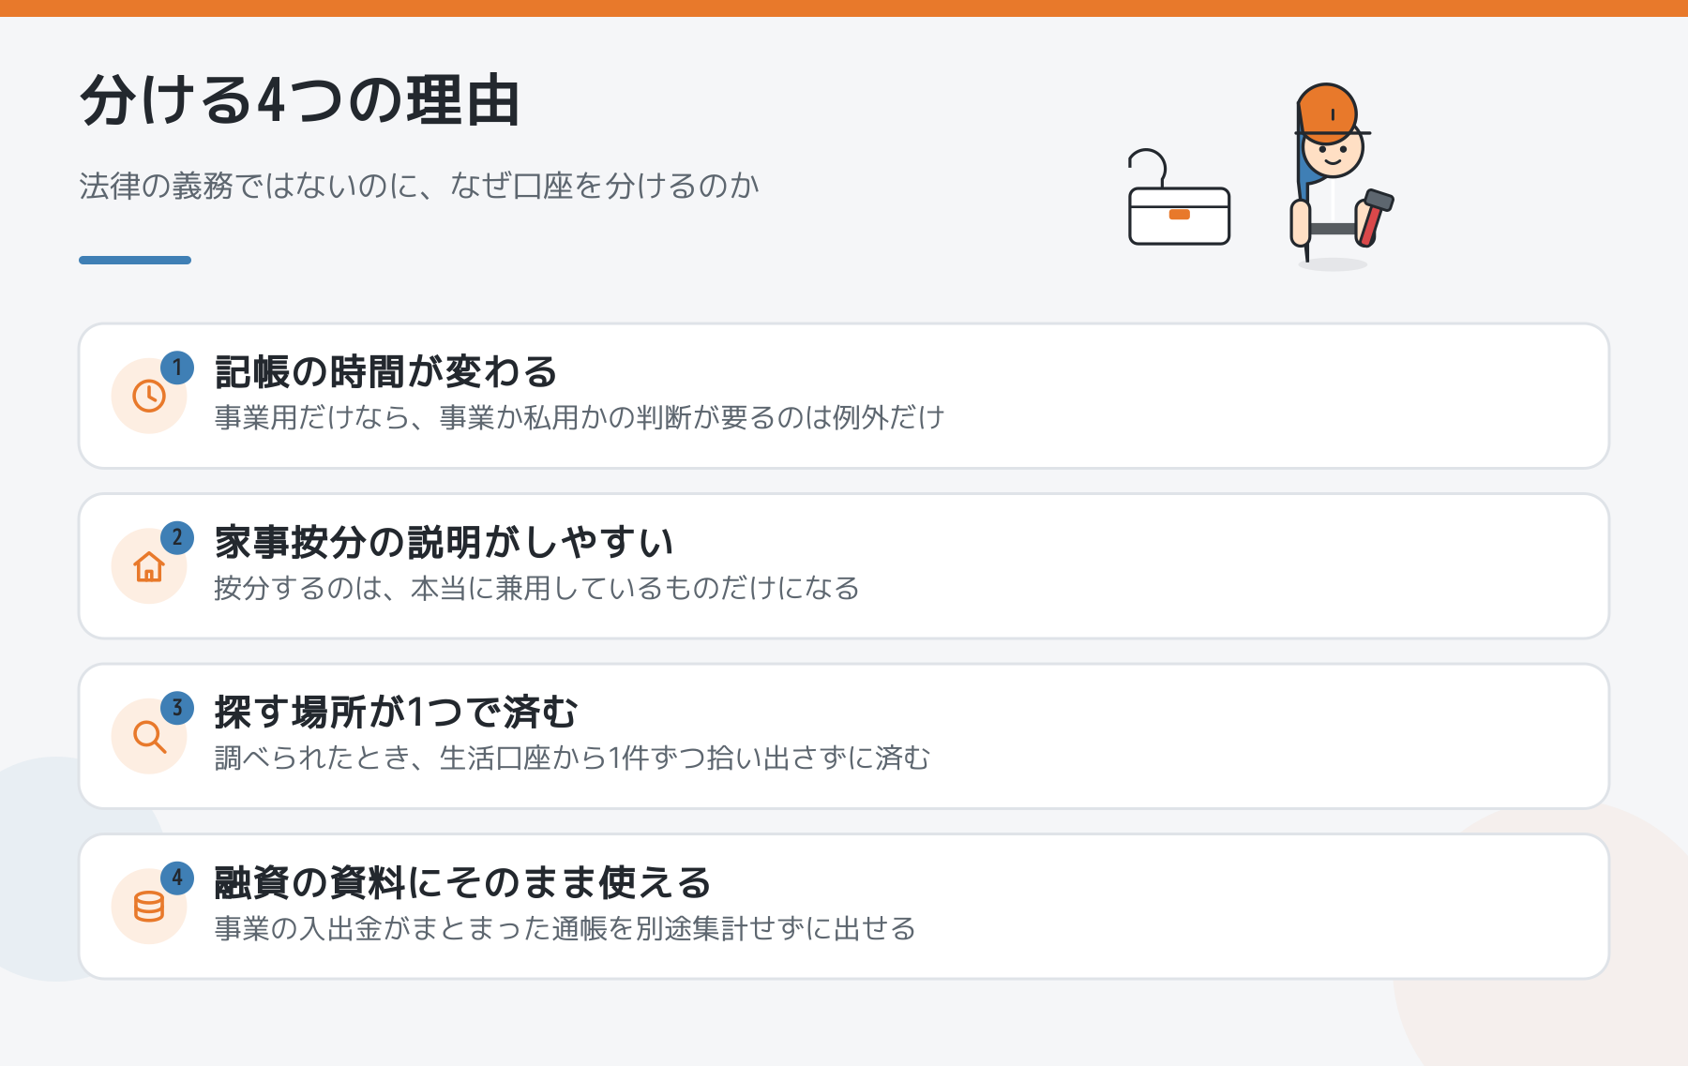
Task: Select the slide title 分ける4つの理由
Action: 300,100
